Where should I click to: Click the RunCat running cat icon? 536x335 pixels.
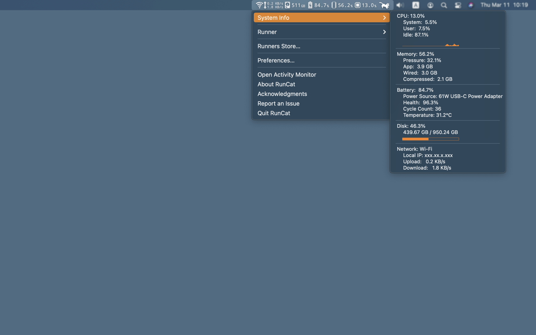[384, 5]
